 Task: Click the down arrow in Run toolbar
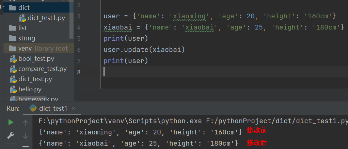tap(25, 136)
